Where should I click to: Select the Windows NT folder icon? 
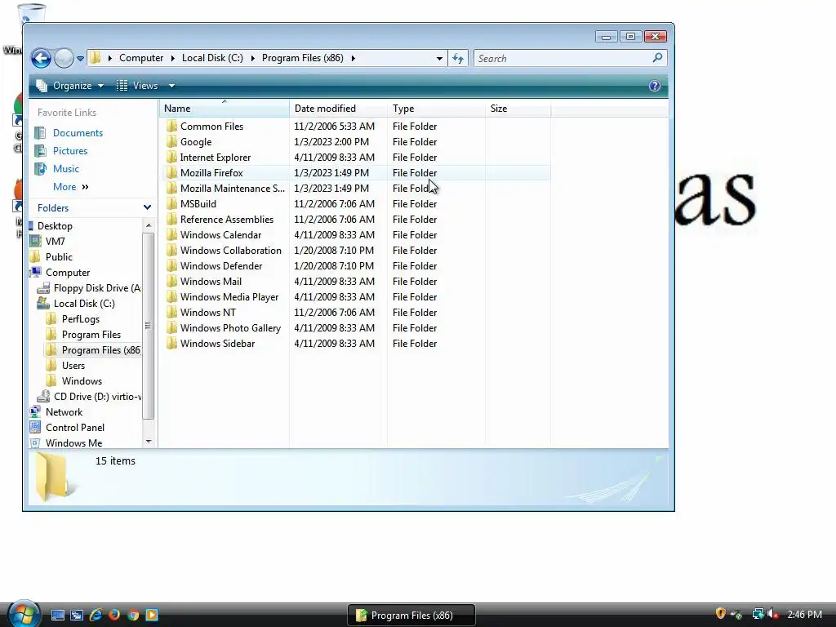click(x=171, y=312)
